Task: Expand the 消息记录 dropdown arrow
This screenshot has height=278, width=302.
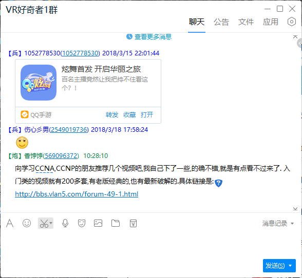Action: coord(292,224)
